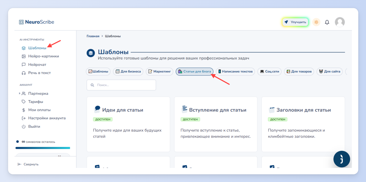Open Нейрочат in the sidebar
This screenshot has width=366, height=182.
click(x=37, y=65)
